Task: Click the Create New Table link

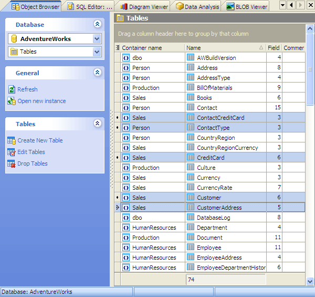Action: coord(40,140)
